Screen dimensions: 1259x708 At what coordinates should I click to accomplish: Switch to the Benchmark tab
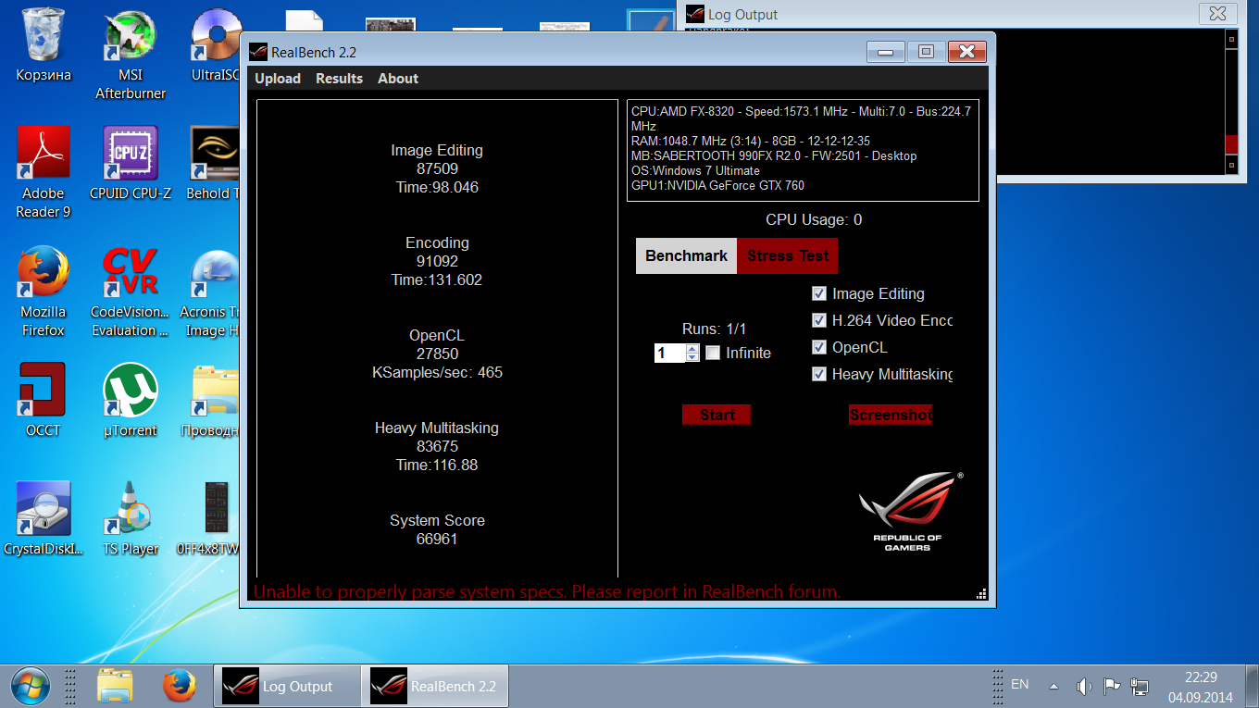(686, 256)
